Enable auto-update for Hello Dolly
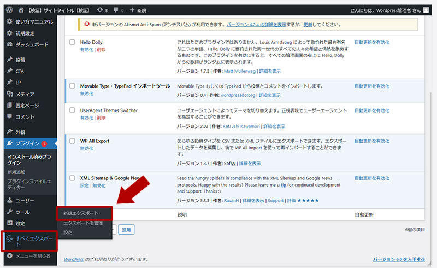 372,42
